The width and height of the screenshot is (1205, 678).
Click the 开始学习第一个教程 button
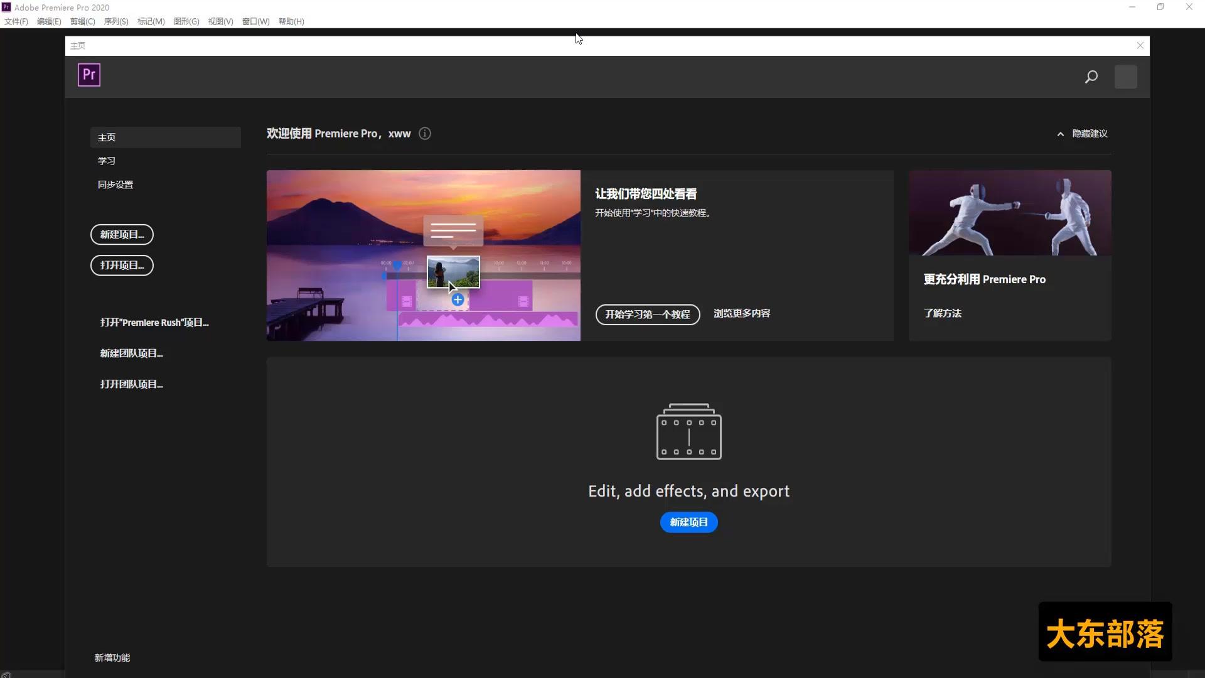647,315
